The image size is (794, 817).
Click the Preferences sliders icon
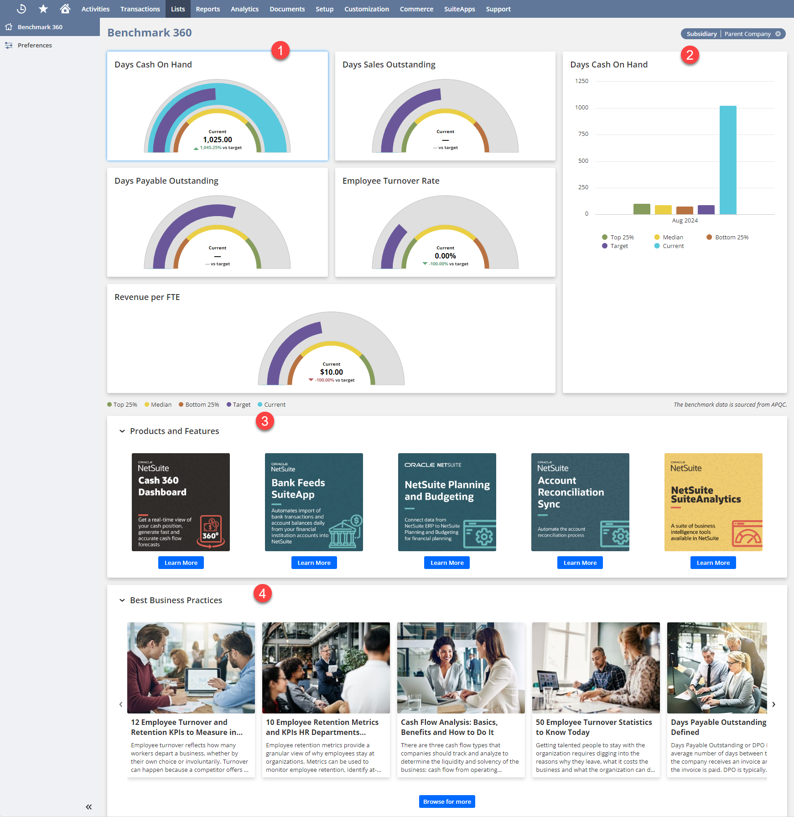click(x=9, y=45)
